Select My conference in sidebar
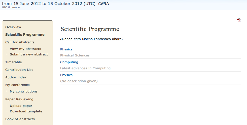 point(17,85)
